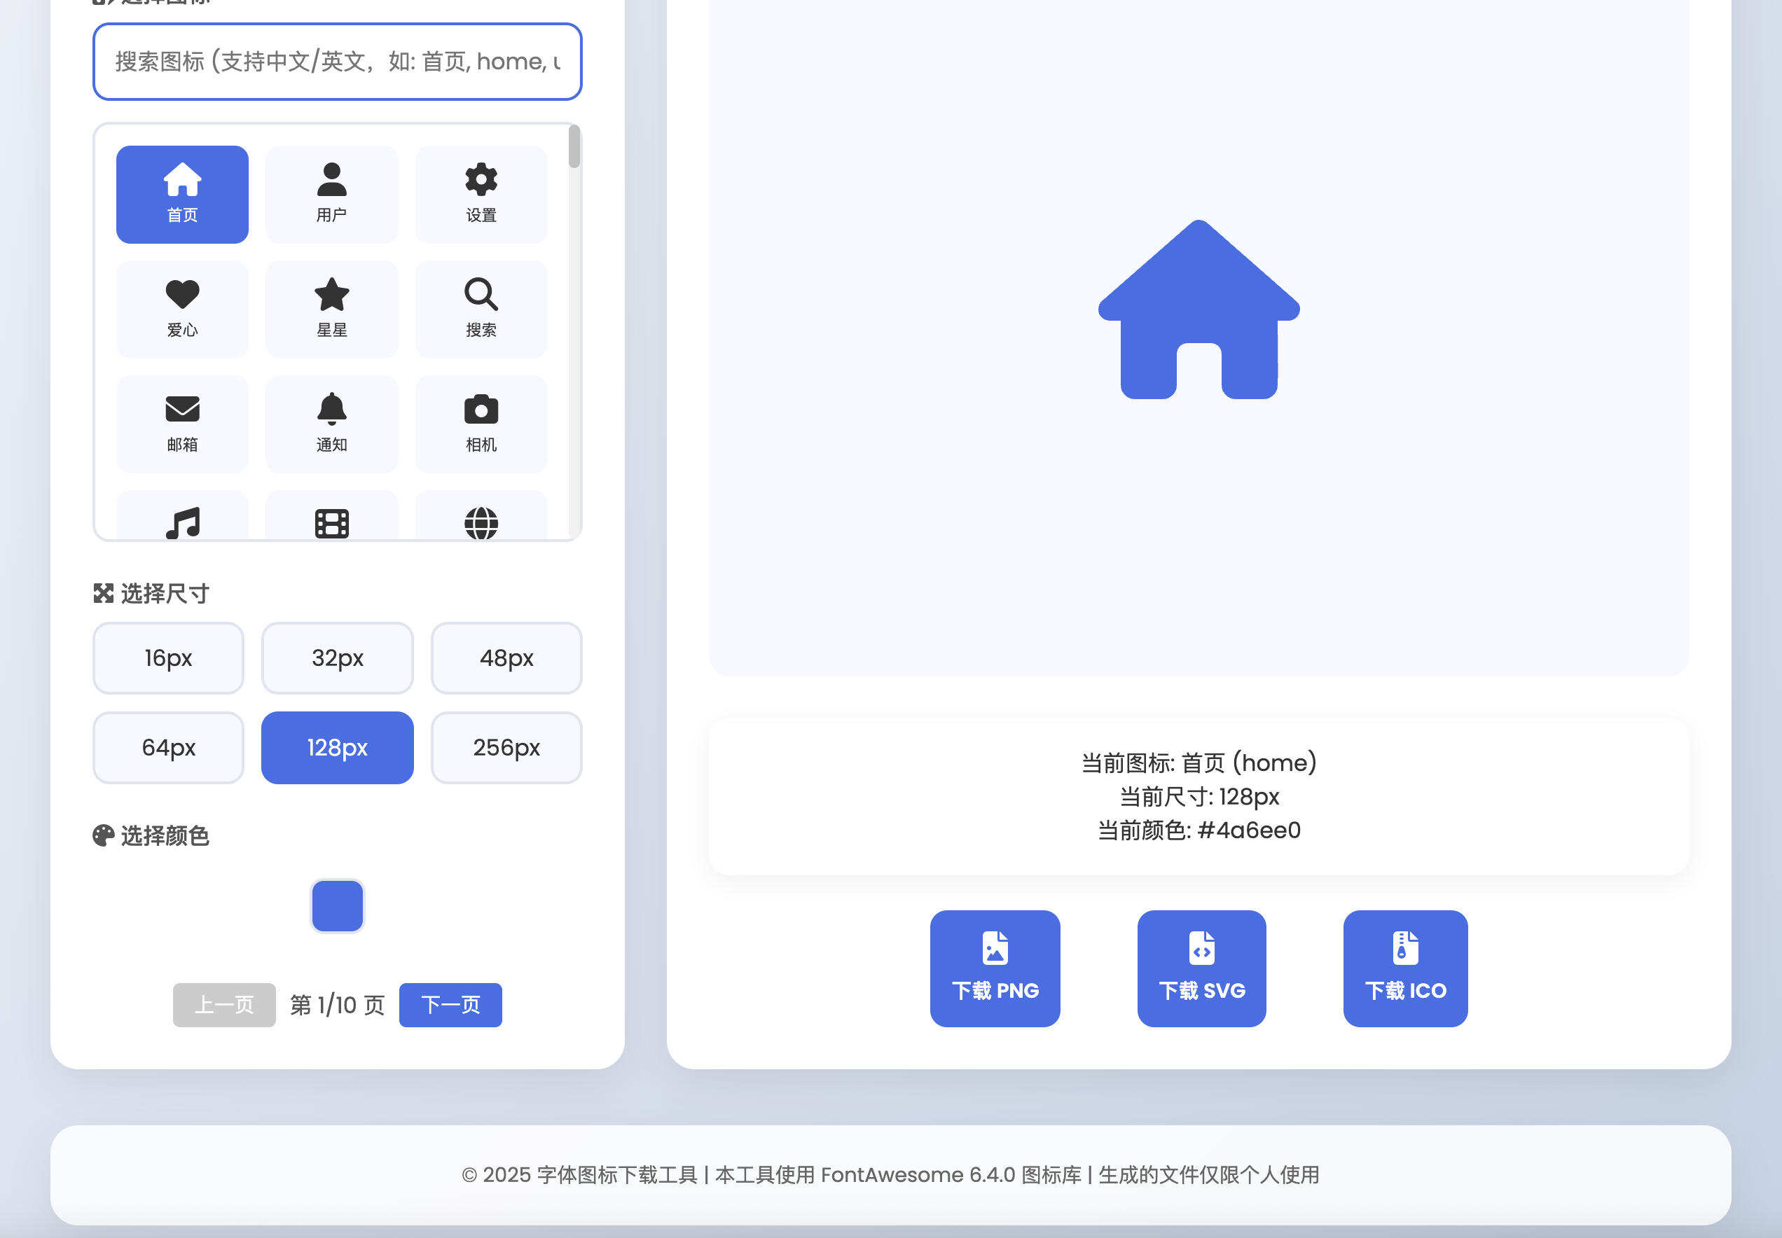
Task: Open the color picker swatch
Action: click(337, 905)
